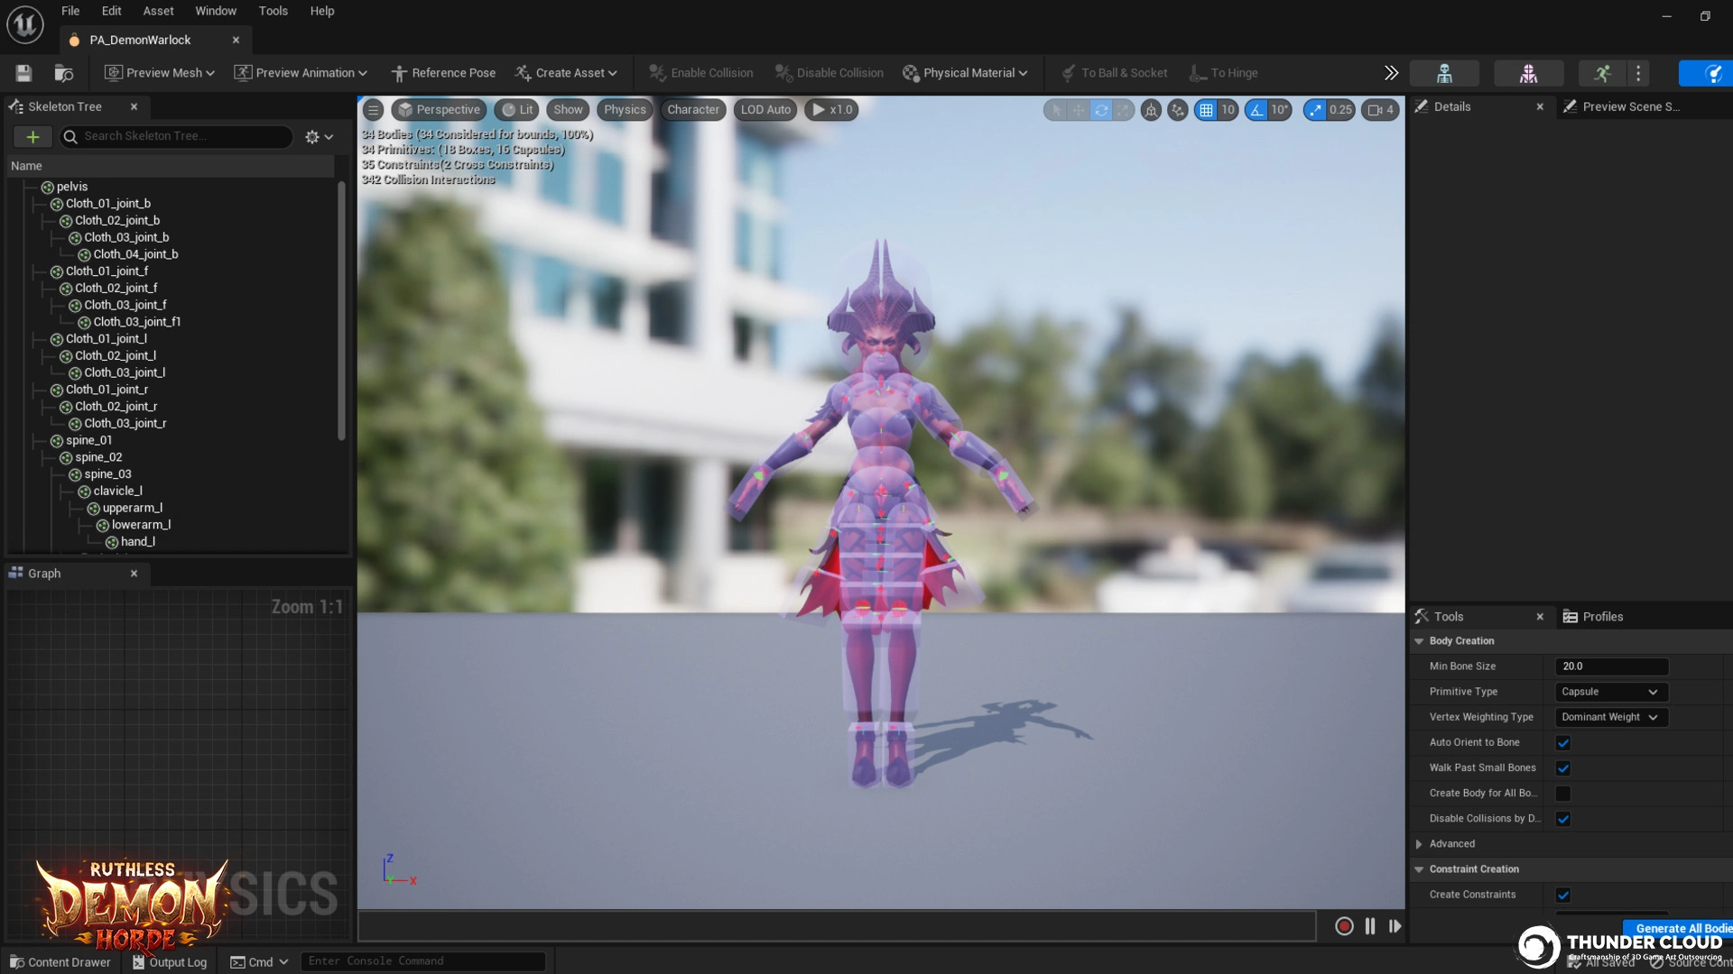Open Cmd console type dropdown
This screenshot has height=974, width=1733.
[259, 962]
